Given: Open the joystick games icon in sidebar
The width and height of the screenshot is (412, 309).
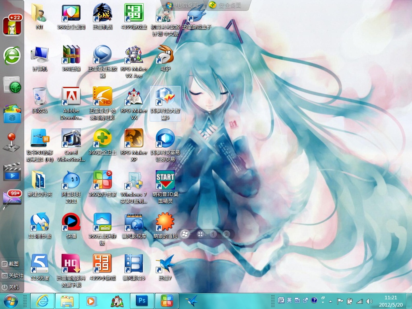Looking at the screenshot, I should (11, 142).
